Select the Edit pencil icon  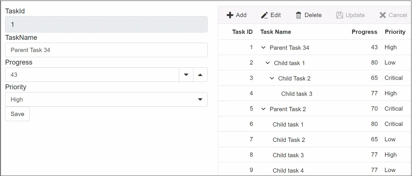(264, 15)
